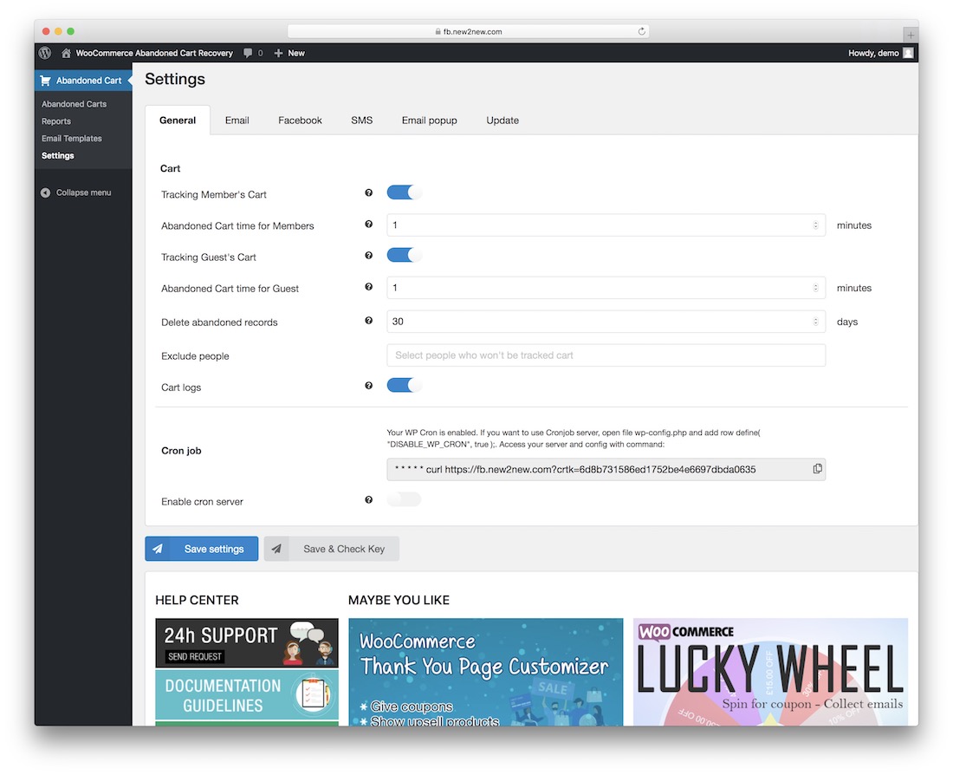953x775 pixels.
Task: Focus the Delete abandoned records days field
Action: (x=606, y=322)
